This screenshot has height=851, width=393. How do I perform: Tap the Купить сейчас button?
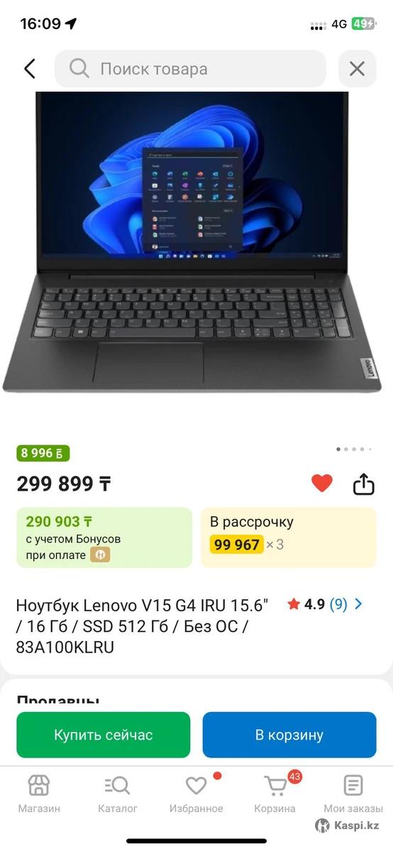click(104, 735)
